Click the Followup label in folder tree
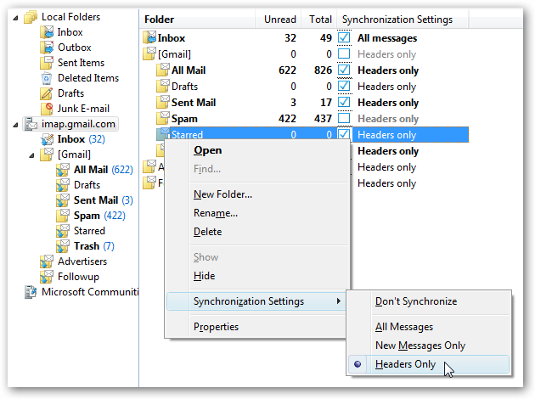 point(78,277)
